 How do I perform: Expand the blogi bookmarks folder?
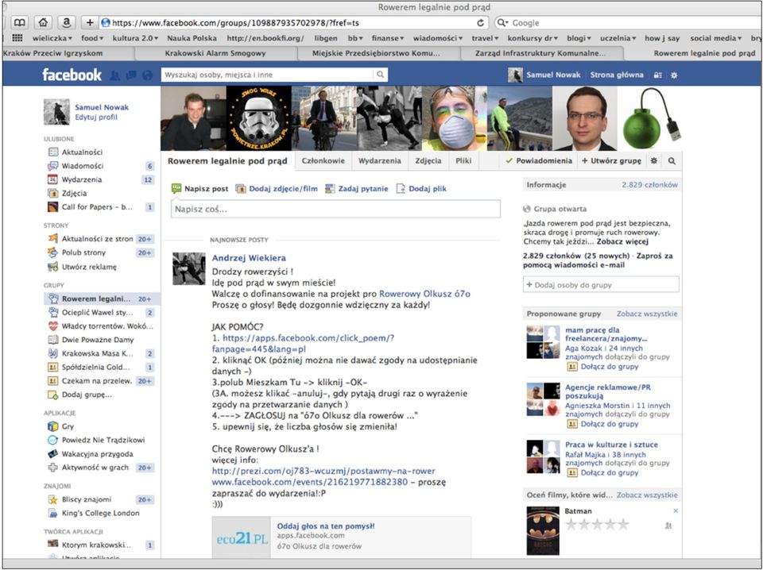(579, 38)
